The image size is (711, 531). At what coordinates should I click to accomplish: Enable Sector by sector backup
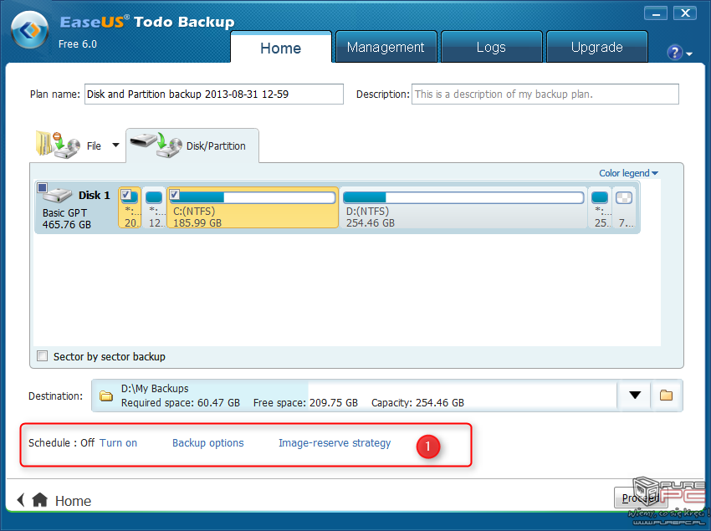coord(43,356)
